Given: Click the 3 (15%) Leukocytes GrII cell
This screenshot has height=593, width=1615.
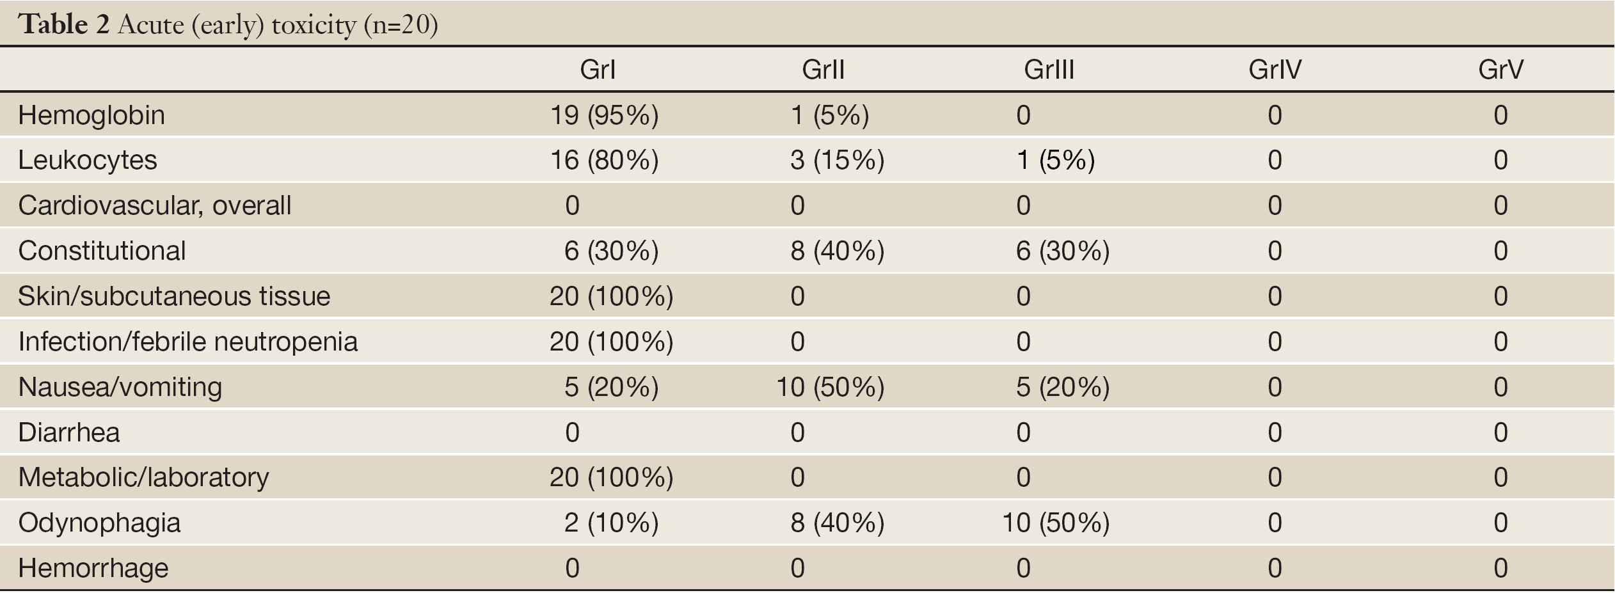Looking at the screenshot, I should (x=837, y=160).
